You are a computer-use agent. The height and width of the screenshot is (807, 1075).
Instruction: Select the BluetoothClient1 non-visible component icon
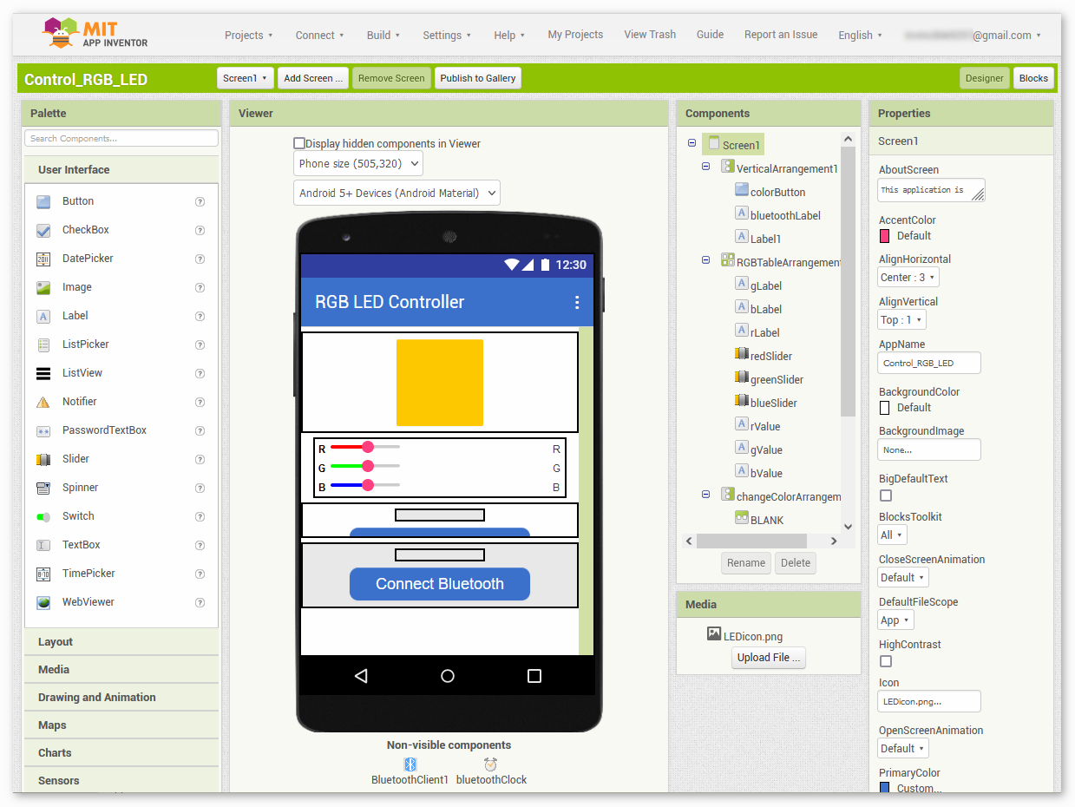click(x=410, y=764)
